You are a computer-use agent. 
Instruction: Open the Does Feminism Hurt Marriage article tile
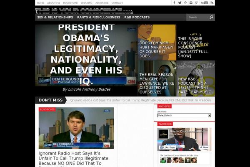tap(157, 42)
